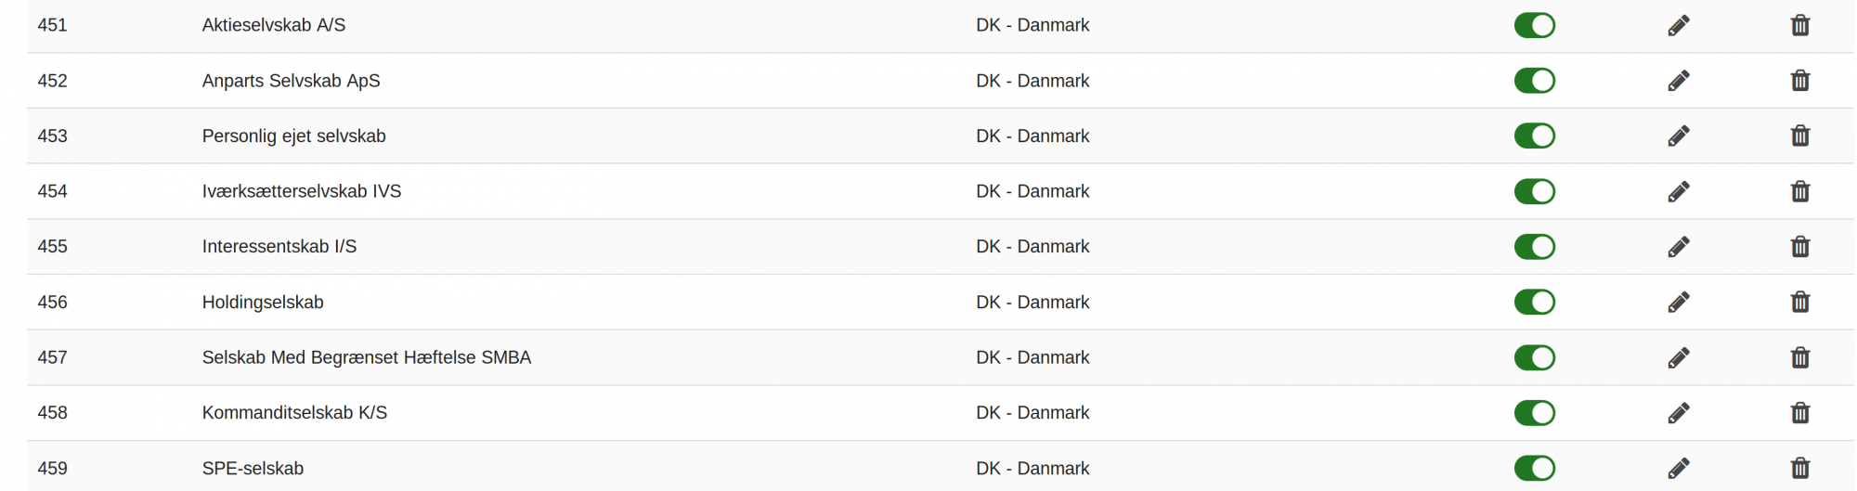Edit the Iværksætterselvskab IVS entry

(1678, 191)
